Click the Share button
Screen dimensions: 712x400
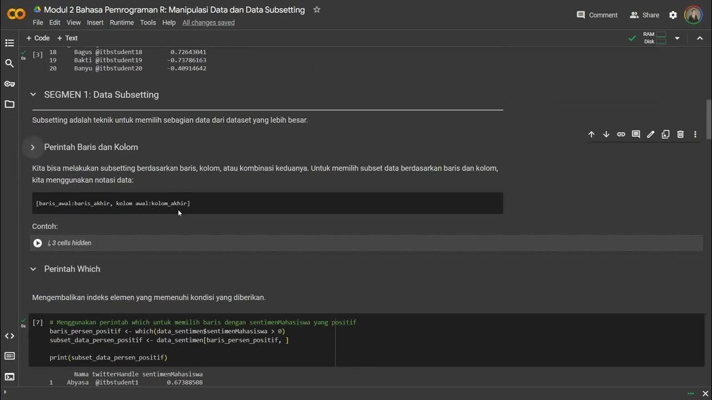click(644, 15)
